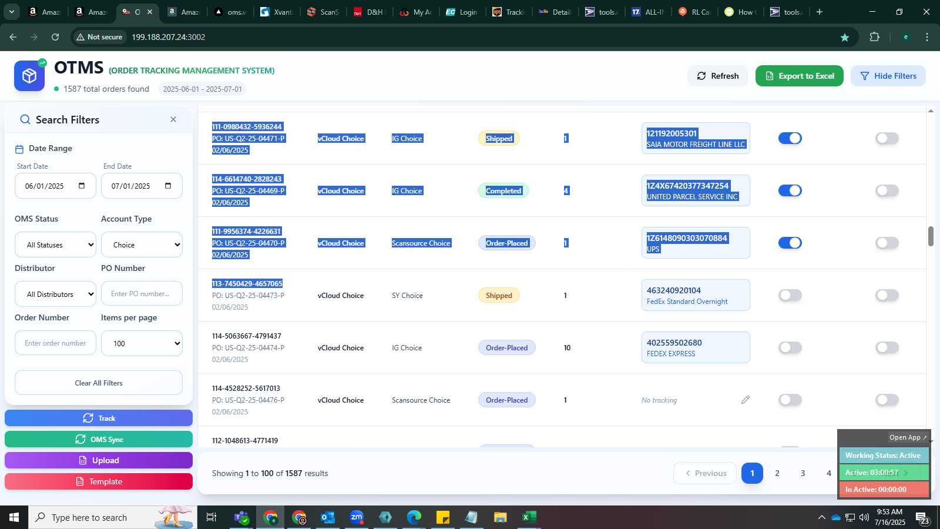The height and width of the screenshot is (529, 940).
Task: Click Hide Filters button
Action: pyautogui.click(x=888, y=76)
